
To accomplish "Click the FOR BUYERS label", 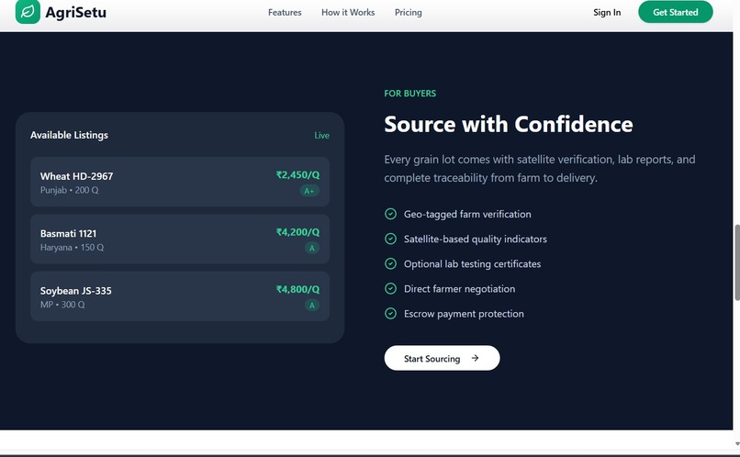I will (x=409, y=94).
